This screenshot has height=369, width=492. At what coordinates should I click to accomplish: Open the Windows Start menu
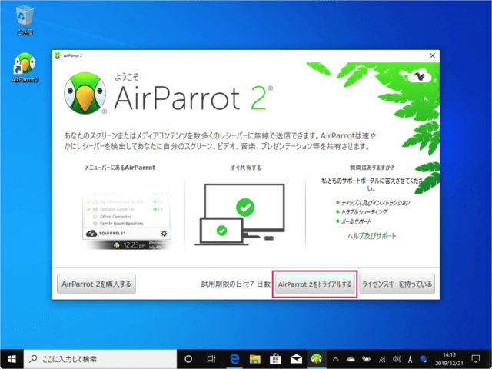[x=12, y=359]
